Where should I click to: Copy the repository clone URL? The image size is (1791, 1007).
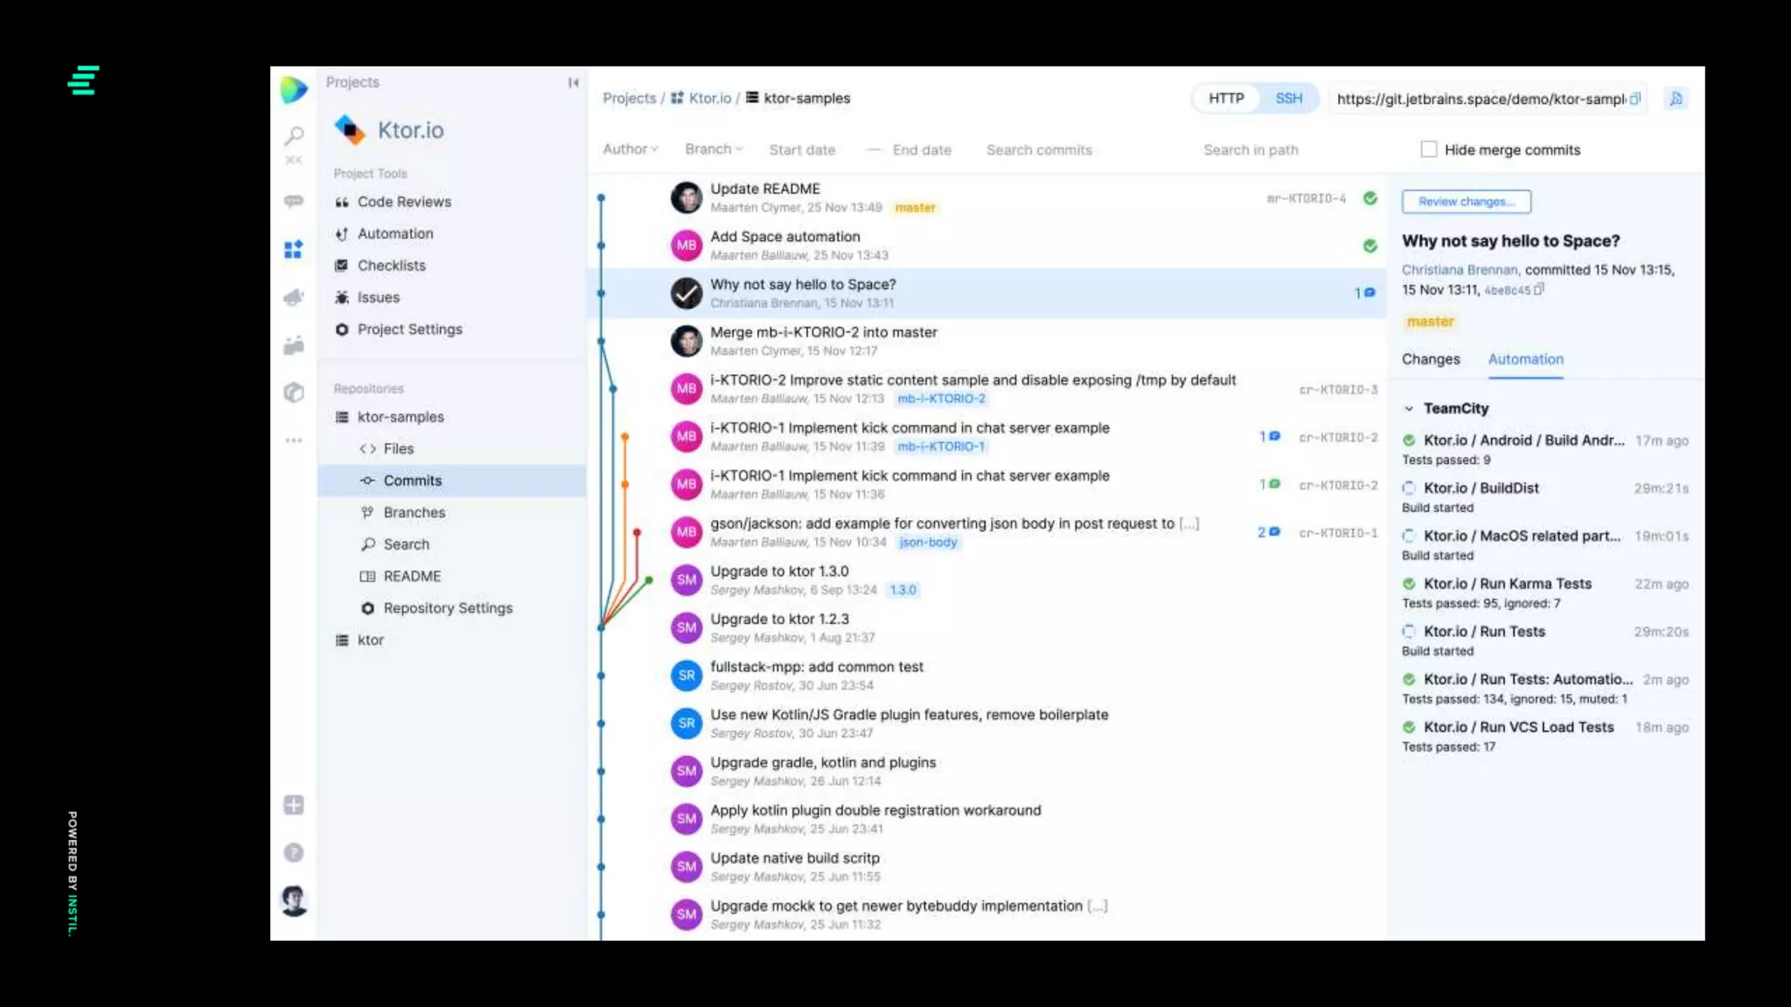pos(1634,99)
